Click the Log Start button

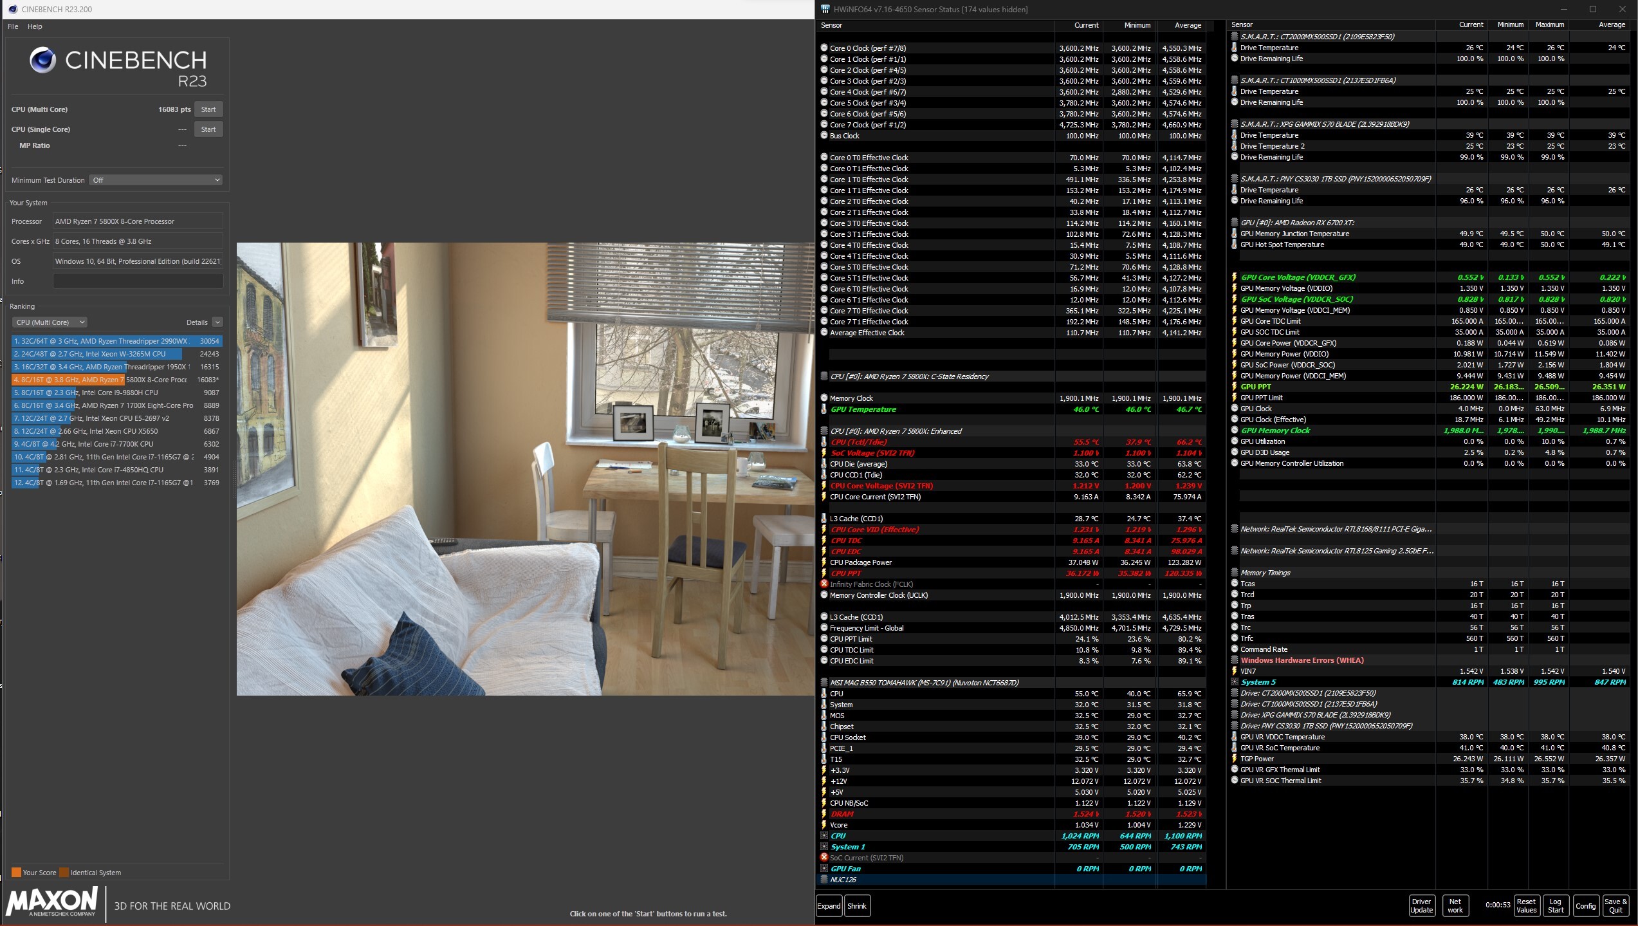pos(1556,905)
